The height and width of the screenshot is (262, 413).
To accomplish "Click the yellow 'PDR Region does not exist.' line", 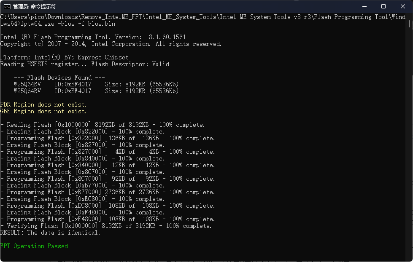I will [43, 104].
